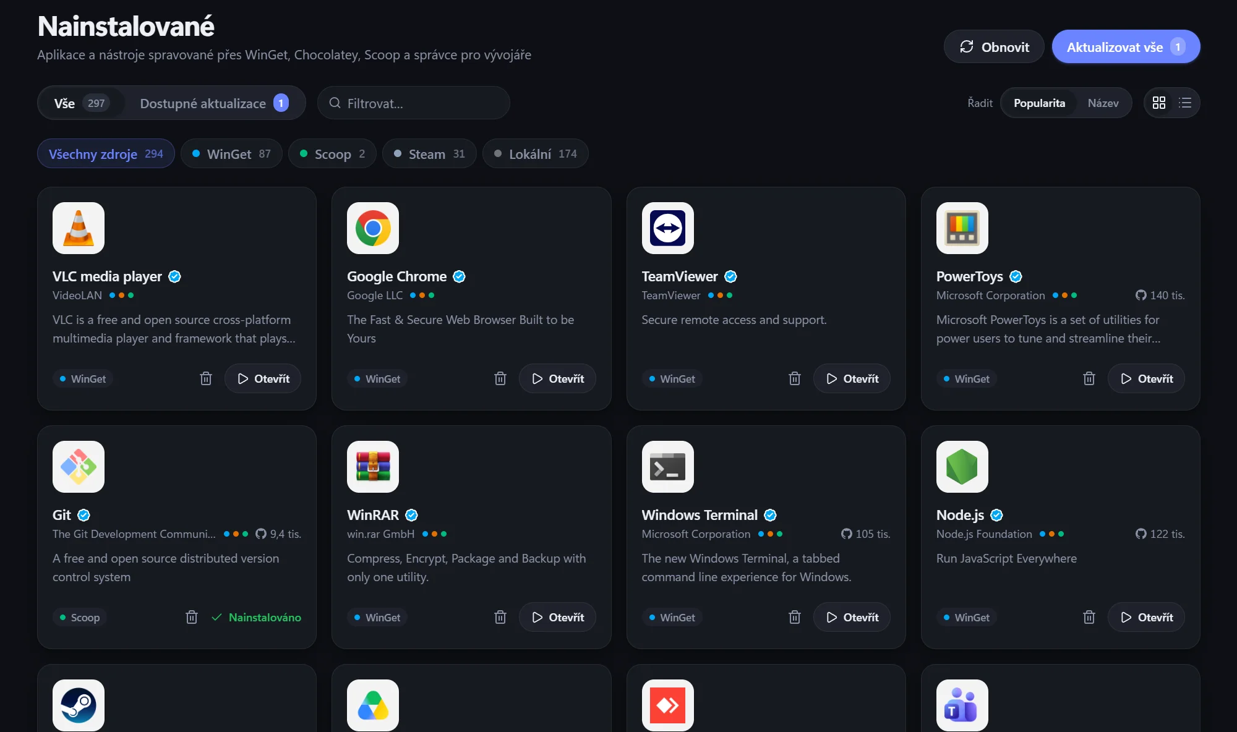
Task: Select the Vše tab with 297 items
Action: pyautogui.click(x=81, y=103)
